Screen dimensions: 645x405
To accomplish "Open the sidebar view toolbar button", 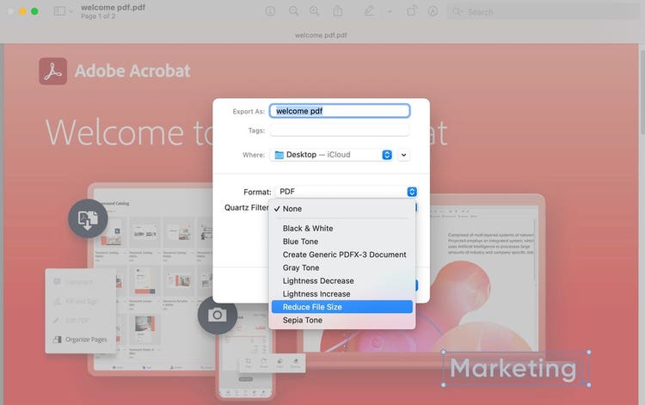I will click(59, 11).
